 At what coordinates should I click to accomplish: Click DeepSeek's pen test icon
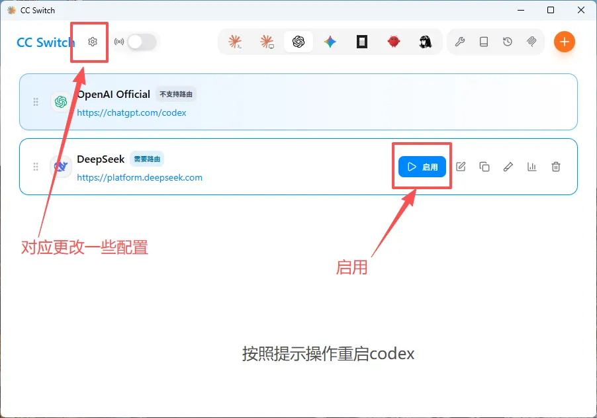(x=508, y=167)
